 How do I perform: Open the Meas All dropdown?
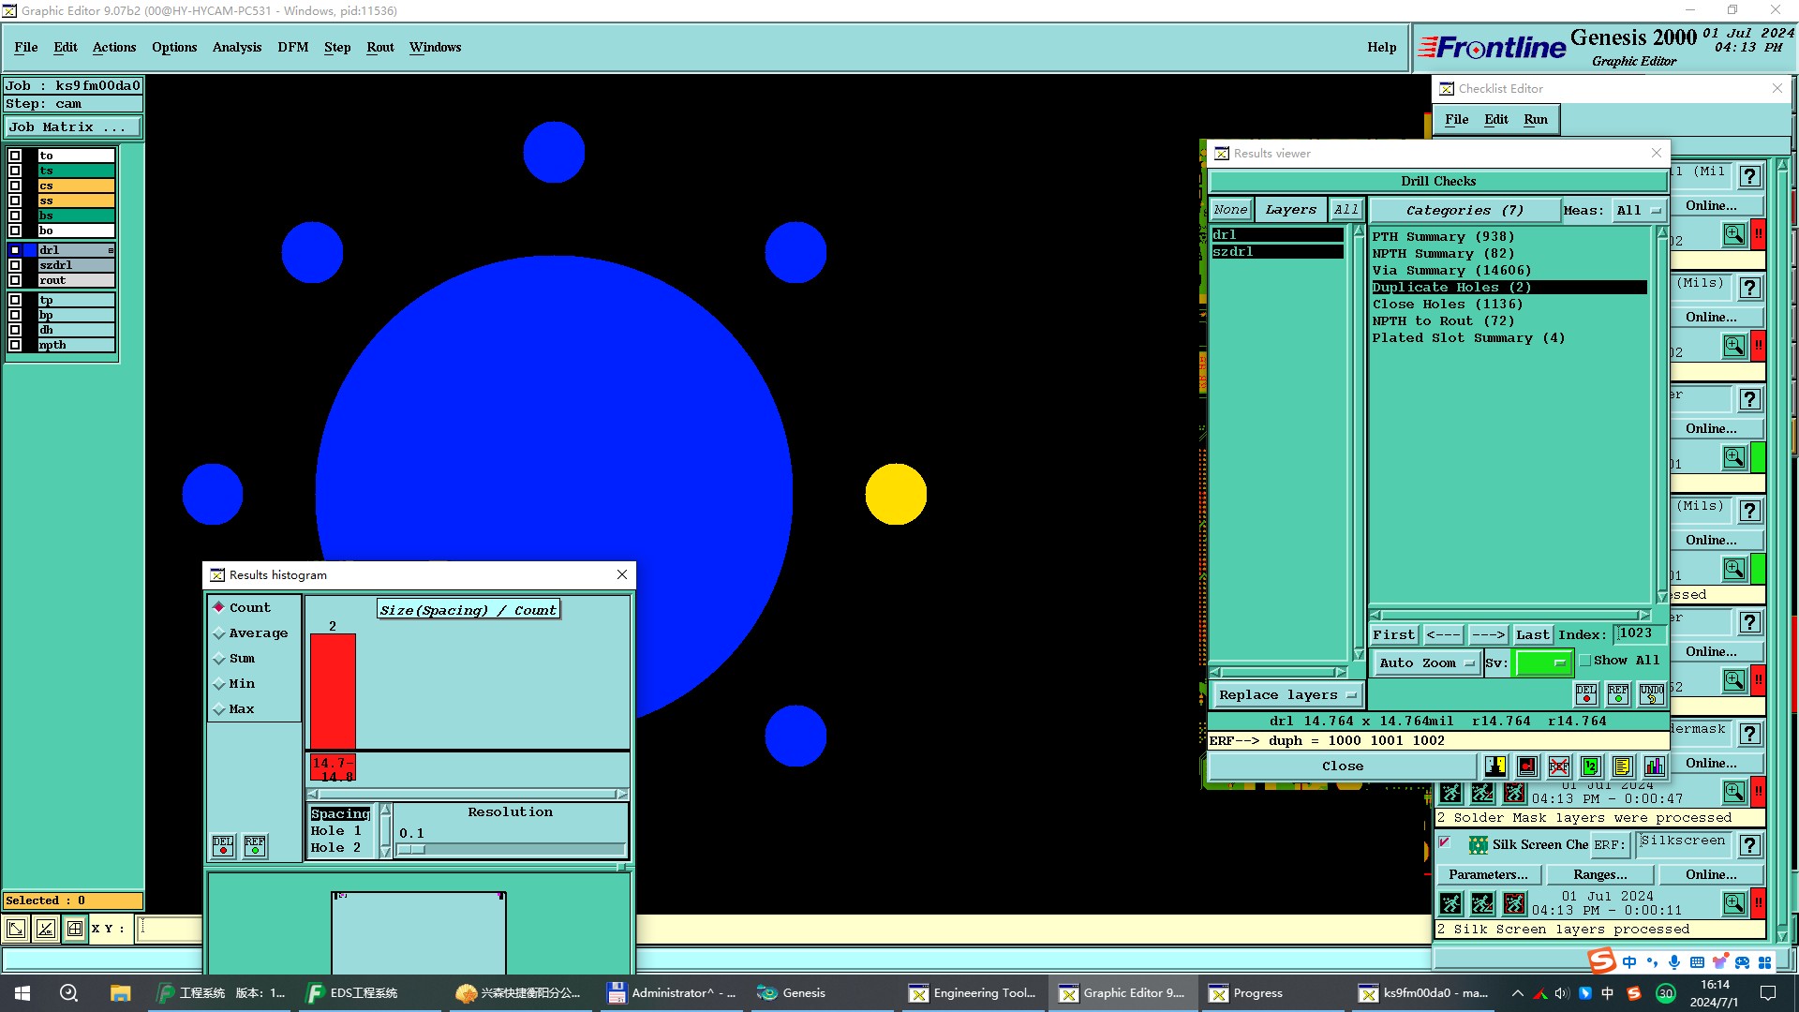[1638, 211]
